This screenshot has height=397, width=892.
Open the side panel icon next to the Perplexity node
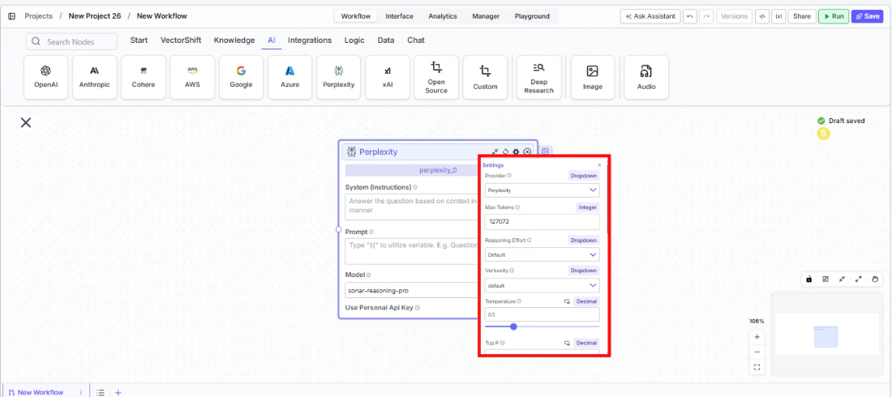546,152
